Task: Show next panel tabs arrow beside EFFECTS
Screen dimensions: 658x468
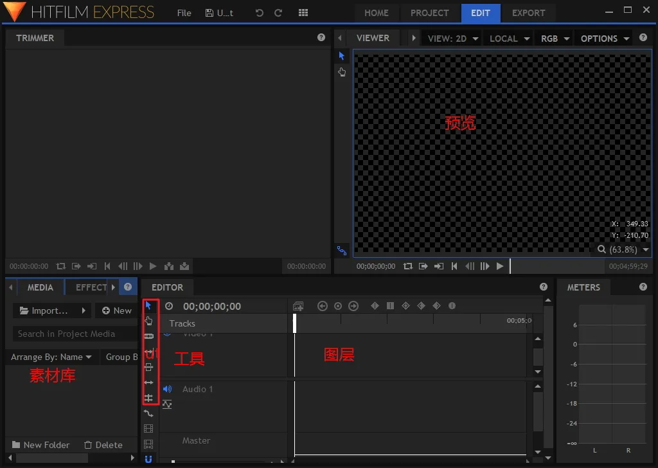Action: 113,287
